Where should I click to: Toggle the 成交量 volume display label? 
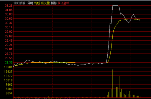[x=46, y=3]
